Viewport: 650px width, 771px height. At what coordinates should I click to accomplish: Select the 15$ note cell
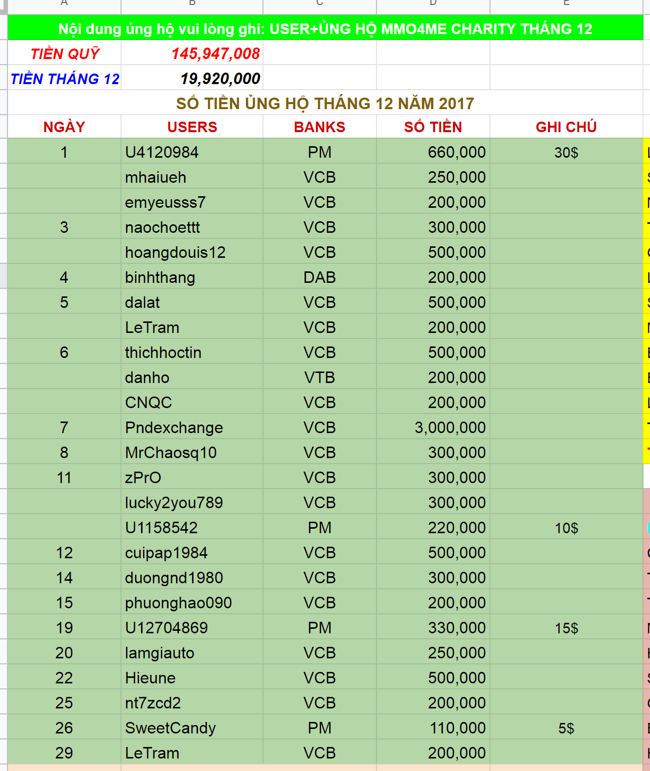point(566,628)
